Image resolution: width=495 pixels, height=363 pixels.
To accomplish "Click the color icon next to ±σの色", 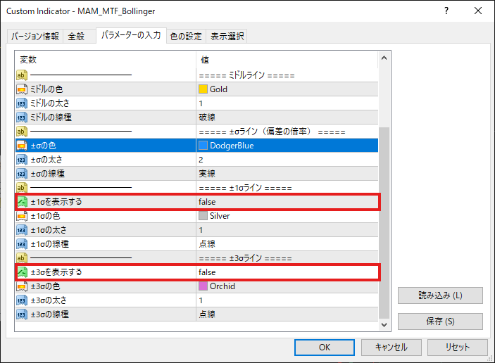I will pos(21,146).
